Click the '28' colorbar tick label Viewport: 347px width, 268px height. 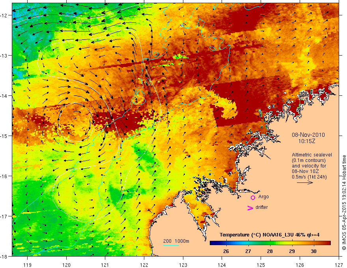pos(270,251)
